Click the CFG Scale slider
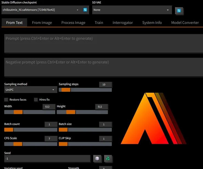Image resolution: width=203 pixels, height=169 pixels. point(31,144)
